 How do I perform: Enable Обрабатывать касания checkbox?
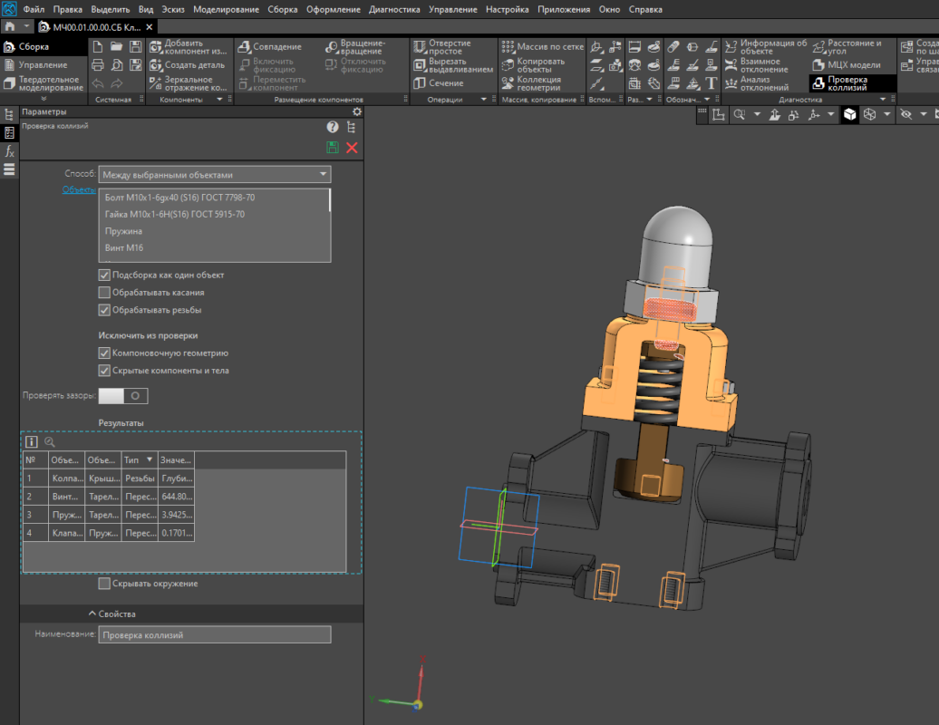104,293
